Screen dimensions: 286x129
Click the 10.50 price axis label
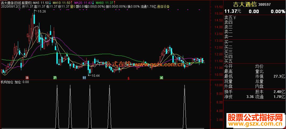point(218,75)
